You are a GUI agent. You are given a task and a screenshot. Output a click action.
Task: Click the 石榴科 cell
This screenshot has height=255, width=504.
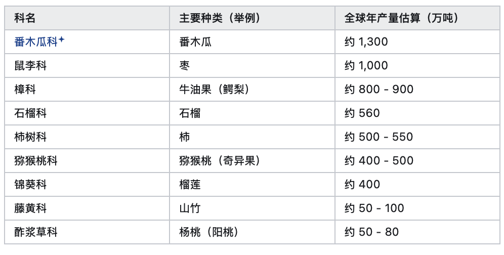click(x=87, y=113)
